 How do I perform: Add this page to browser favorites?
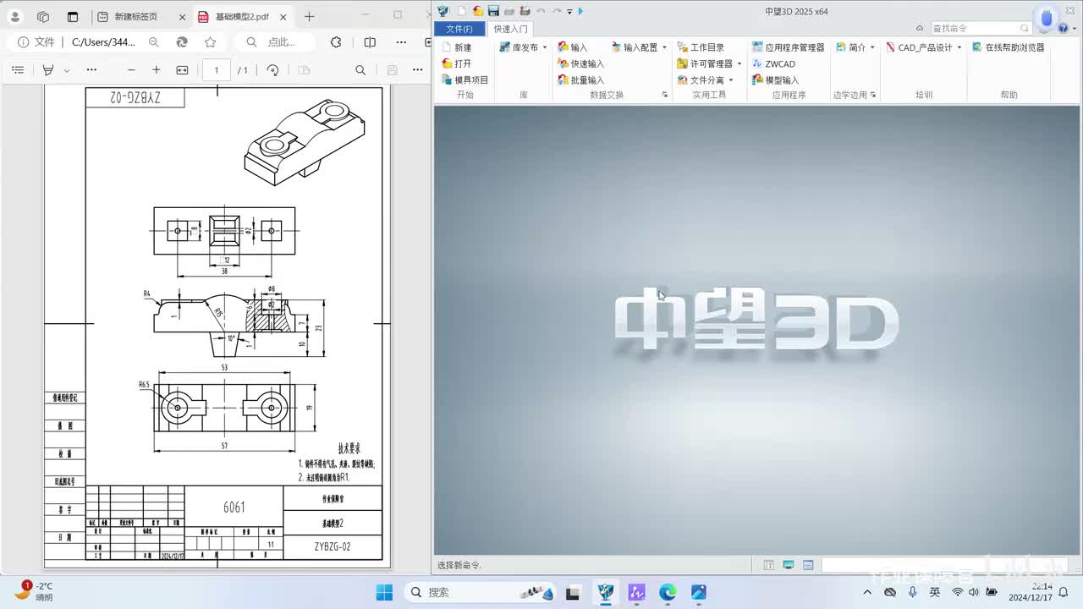click(210, 42)
